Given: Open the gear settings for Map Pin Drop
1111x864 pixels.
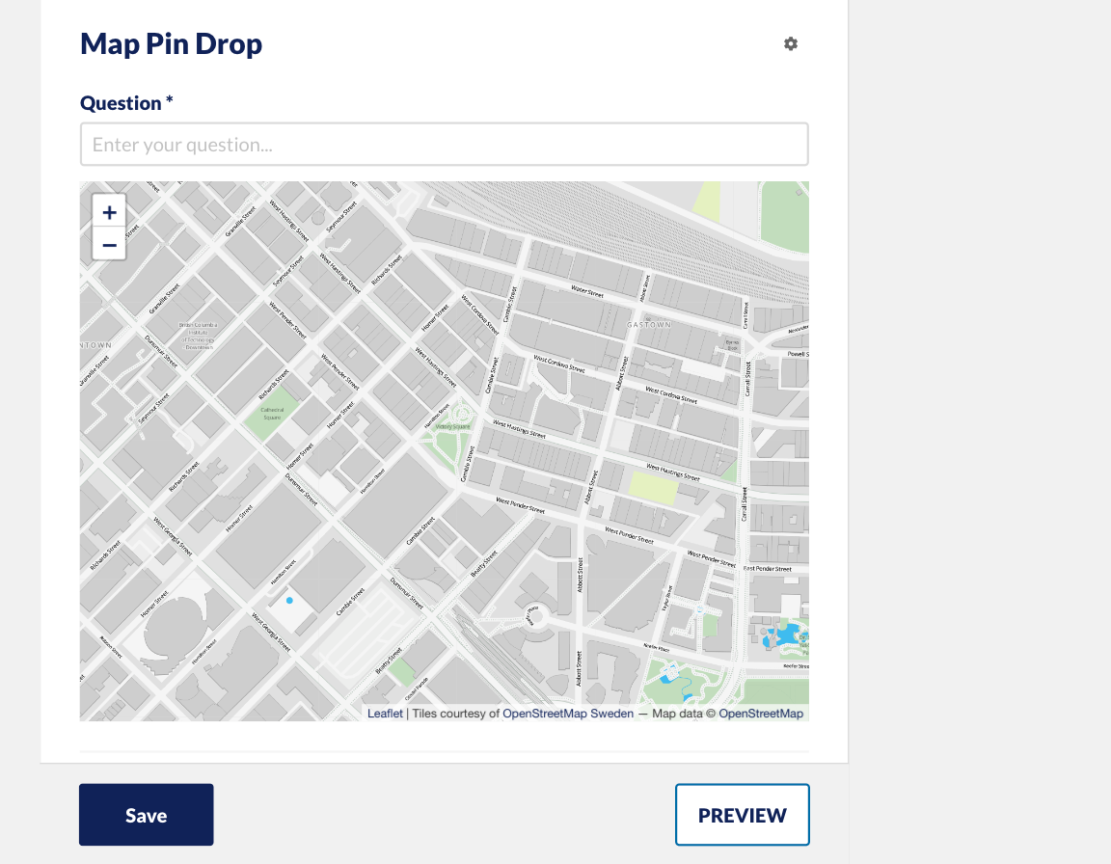Looking at the screenshot, I should coord(791,44).
